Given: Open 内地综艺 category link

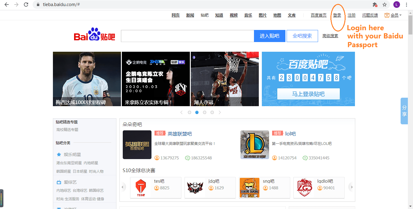Looking at the screenshot, I should [63, 191].
